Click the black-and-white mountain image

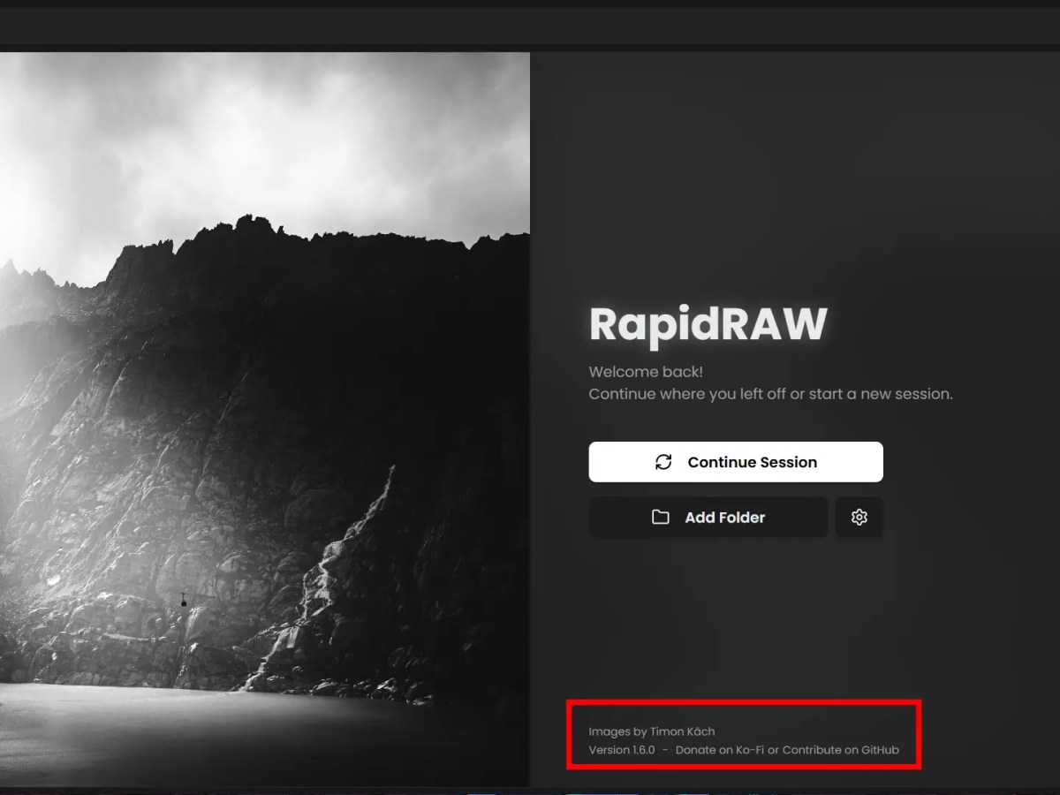(265, 419)
